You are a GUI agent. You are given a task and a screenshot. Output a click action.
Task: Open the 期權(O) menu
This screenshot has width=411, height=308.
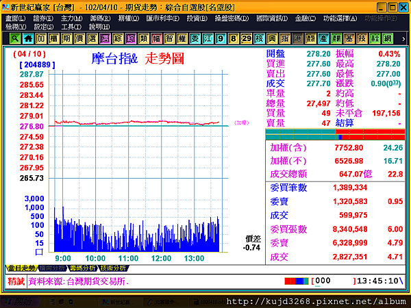pyautogui.click(x=129, y=18)
